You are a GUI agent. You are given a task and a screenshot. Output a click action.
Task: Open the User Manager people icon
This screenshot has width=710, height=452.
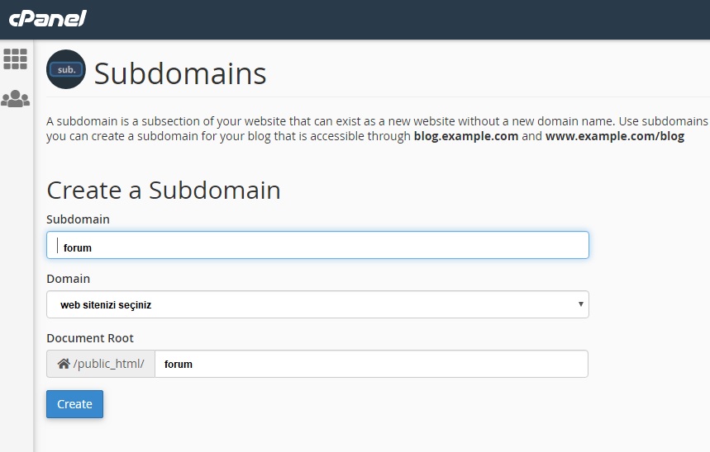16,98
